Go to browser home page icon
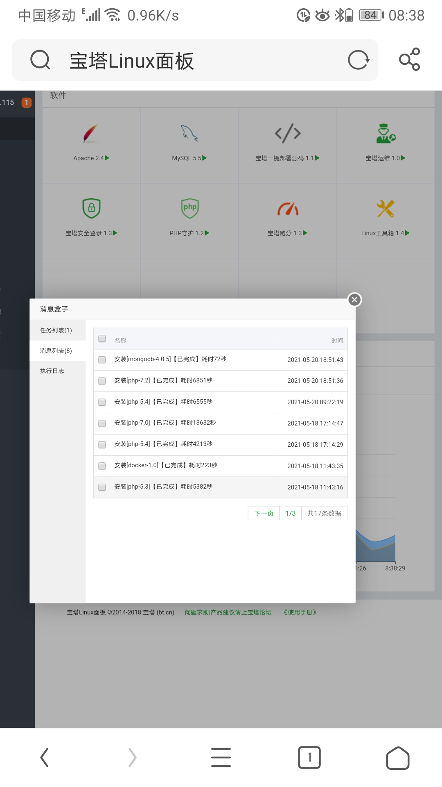Viewport: 442px width, 787px height. 398,757
